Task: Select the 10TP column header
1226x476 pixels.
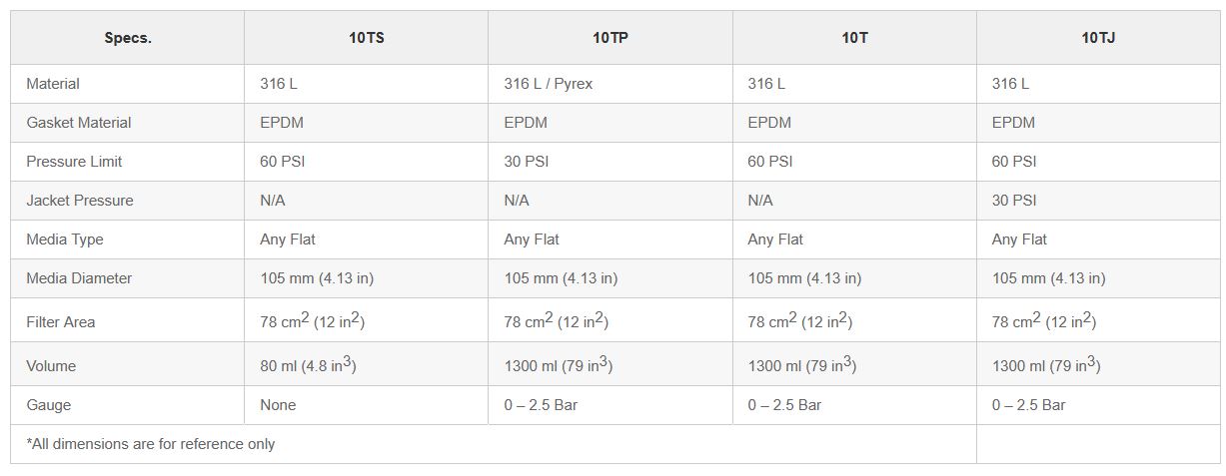Action: point(610,38)
